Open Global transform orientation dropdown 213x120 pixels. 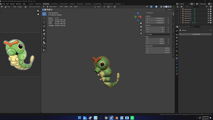click(98, 7)
